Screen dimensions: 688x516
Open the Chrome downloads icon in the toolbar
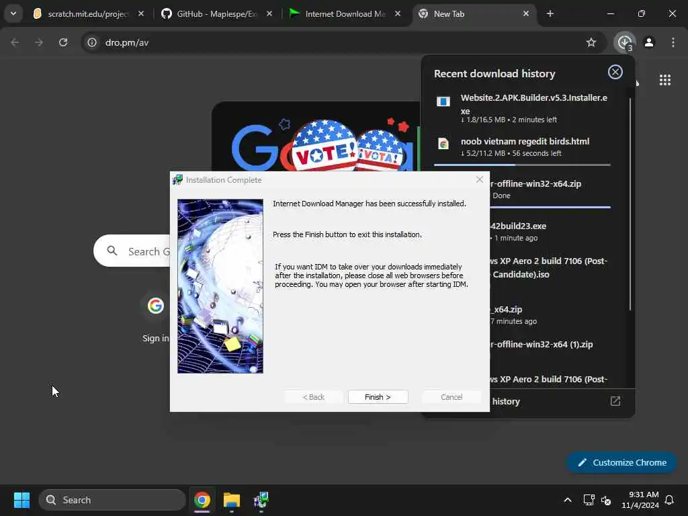pos(624,42)
